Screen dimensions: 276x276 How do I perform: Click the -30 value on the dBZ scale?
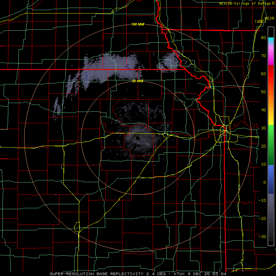[x=262, y=236]
